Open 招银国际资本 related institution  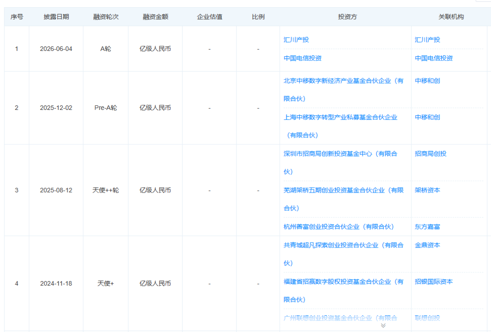click(x=434, y=282)
